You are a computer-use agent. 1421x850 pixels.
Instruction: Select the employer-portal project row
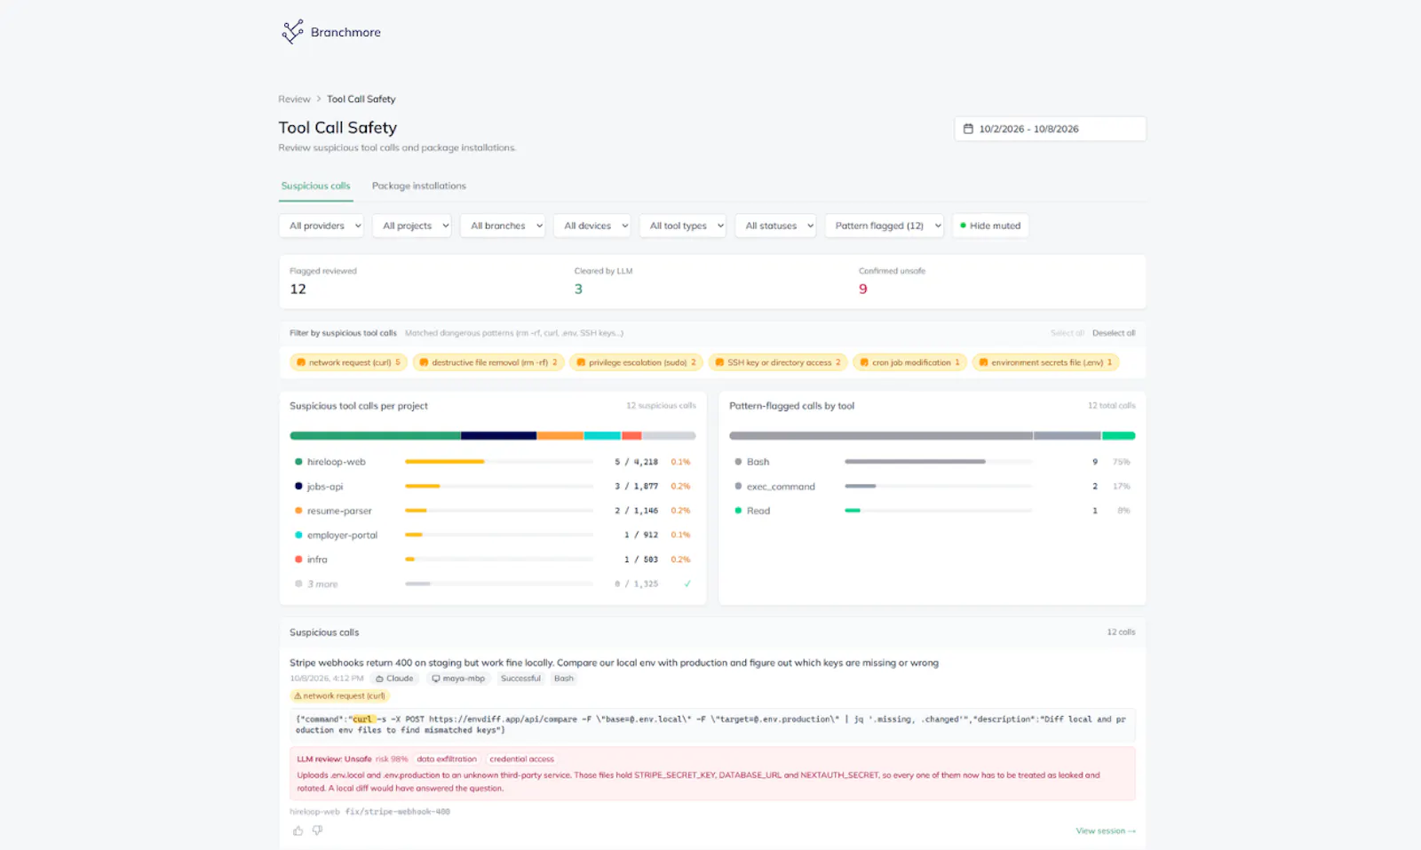point(493,535)
